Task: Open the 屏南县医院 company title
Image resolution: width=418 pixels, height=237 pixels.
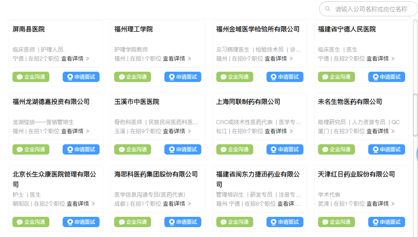Action: coord(28,29)
